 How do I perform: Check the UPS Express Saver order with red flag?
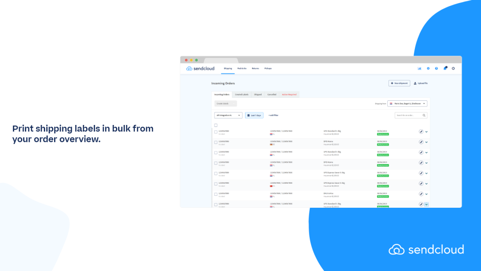coord(215,184)
